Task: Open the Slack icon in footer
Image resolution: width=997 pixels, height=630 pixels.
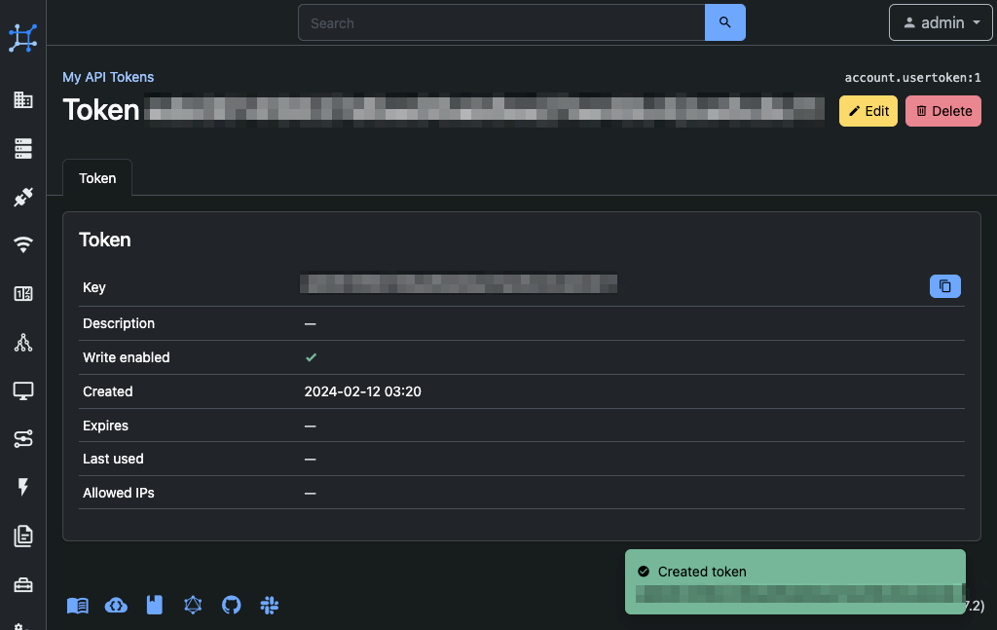Action: 270,606
